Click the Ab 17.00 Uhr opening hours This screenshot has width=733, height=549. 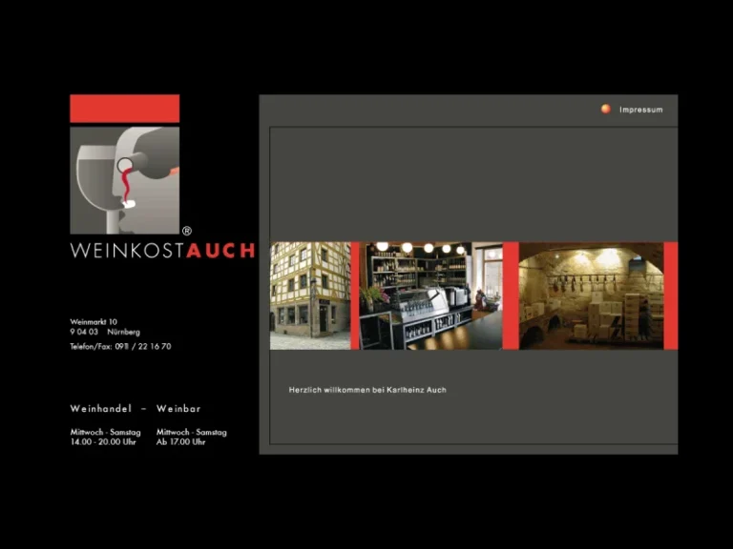180,442
